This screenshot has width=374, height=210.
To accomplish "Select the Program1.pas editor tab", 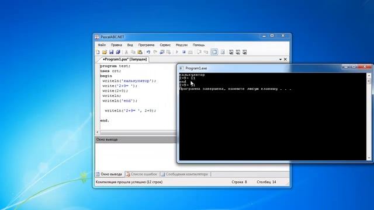I will point(124,59).
